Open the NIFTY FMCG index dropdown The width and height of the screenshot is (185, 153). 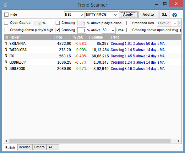tap(101, 15)
